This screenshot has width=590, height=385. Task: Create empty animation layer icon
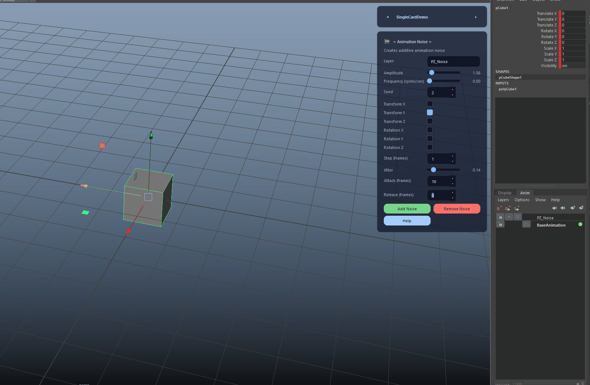573,208
